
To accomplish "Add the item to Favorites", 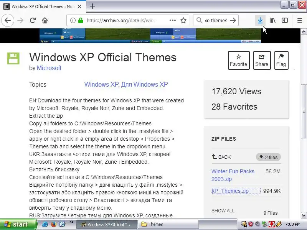I will click(x=239, y=60).
